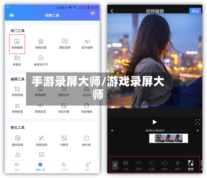
Task: Play the video preview
Action: pos(154,122)
